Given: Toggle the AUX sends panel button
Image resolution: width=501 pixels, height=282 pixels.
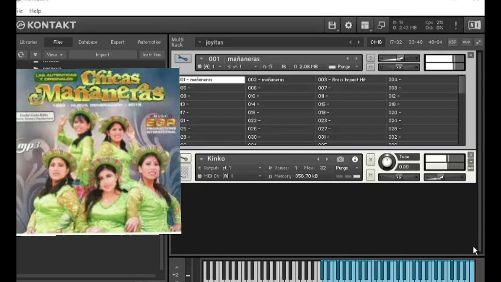Looking at the screenshot, I should click(467, 42).
